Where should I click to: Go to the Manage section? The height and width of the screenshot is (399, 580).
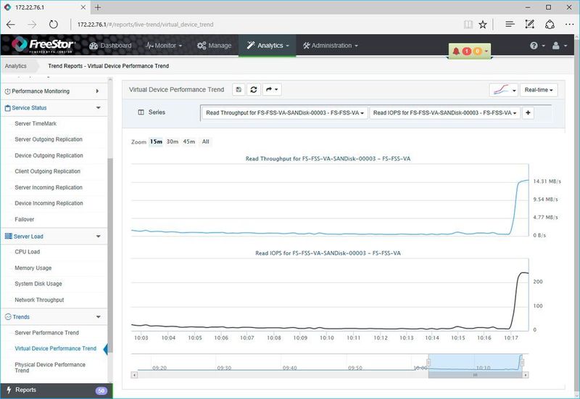[x=214, y=46]
